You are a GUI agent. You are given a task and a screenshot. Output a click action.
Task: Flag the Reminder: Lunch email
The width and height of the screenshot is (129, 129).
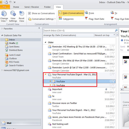pyautogui.click(x=114, y=67)
